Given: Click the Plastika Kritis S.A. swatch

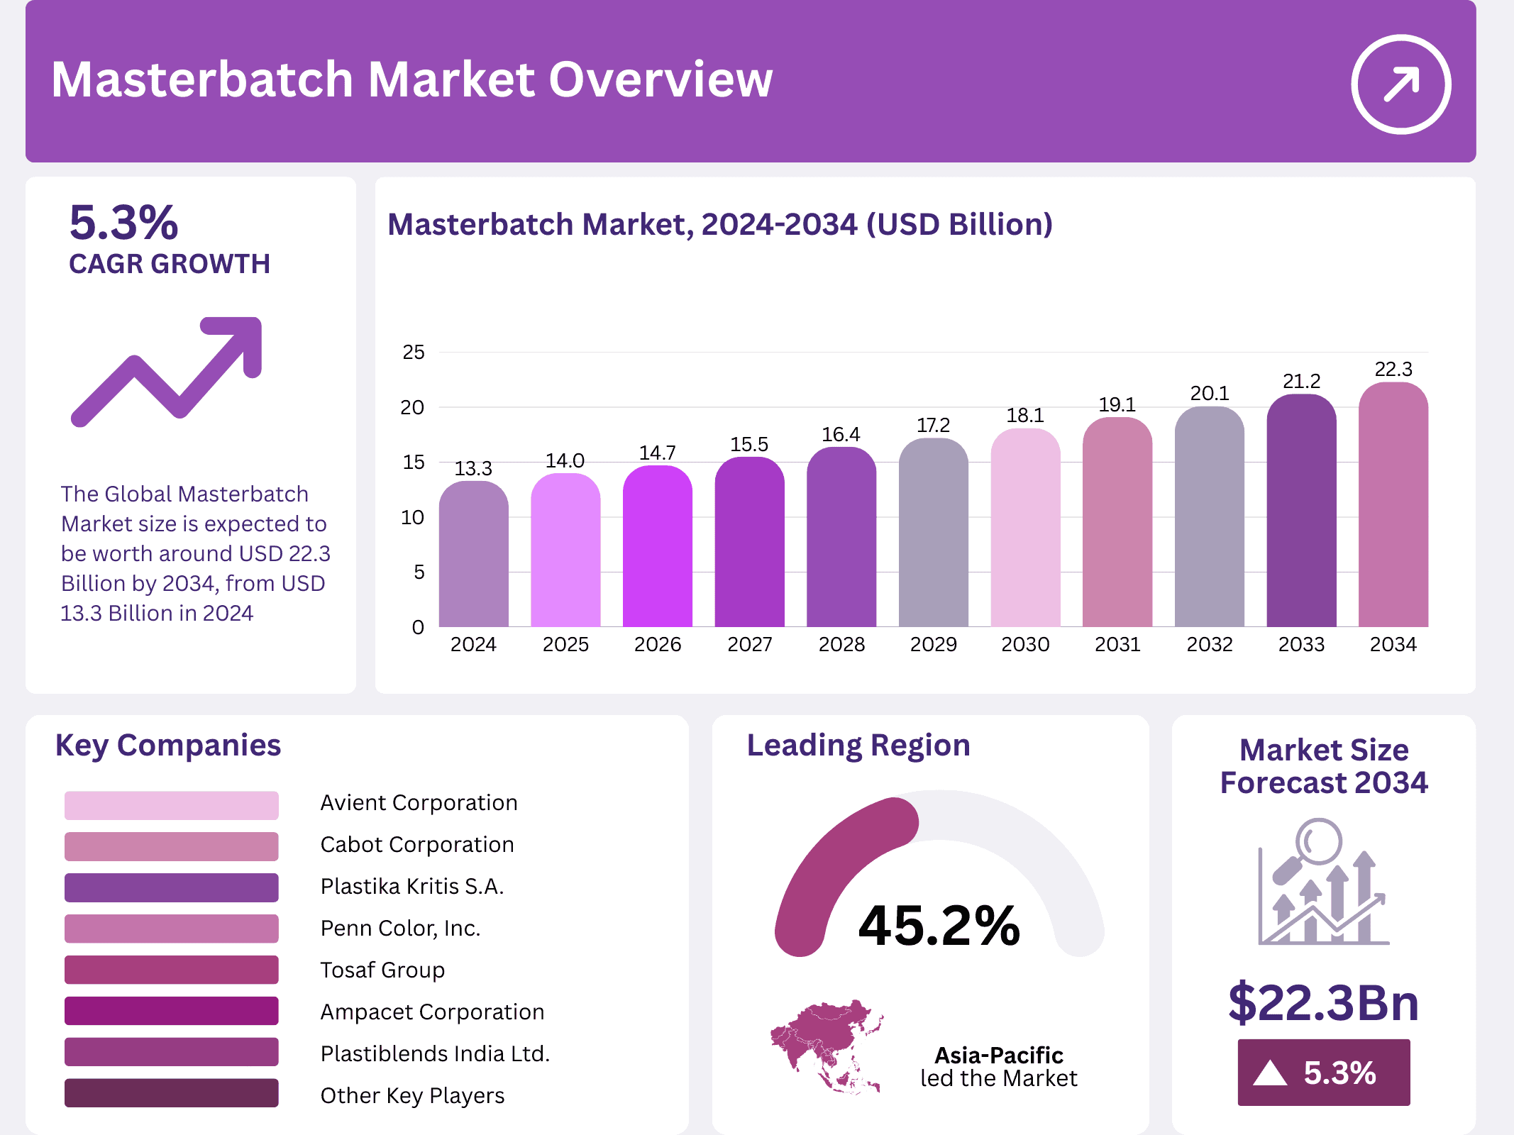Looking at the screenshot, I should tap(171, 887).
